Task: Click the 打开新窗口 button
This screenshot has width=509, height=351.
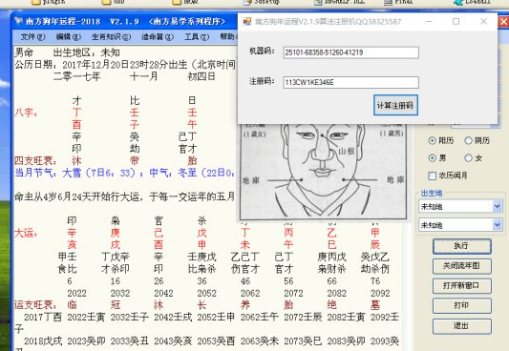Action: coord(461,286)
